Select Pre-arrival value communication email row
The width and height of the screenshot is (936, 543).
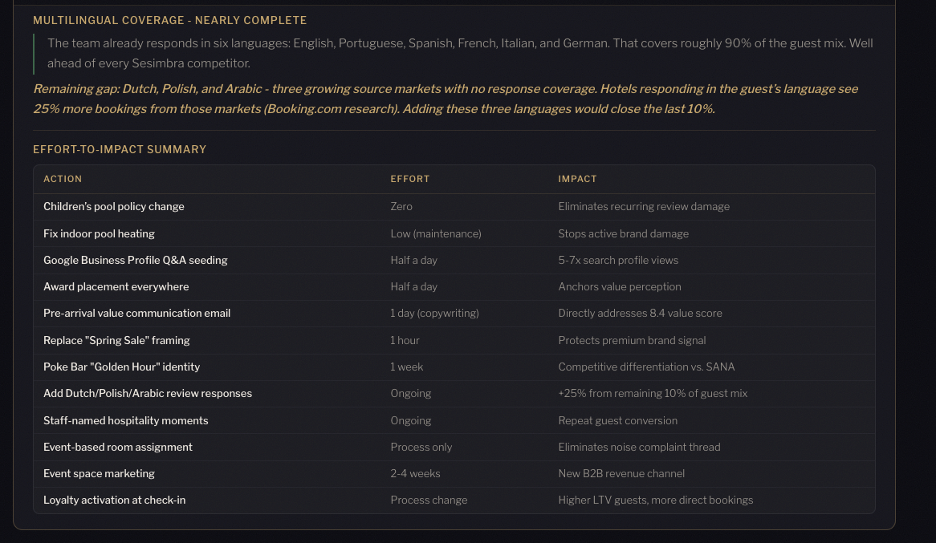(x=136, y=314)
